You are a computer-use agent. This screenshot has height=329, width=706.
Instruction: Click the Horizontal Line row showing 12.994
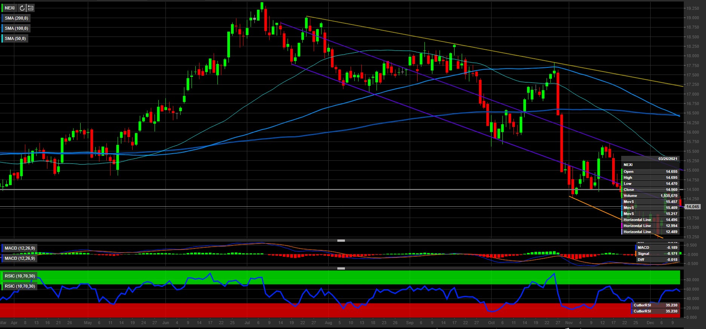click(650, 226)
